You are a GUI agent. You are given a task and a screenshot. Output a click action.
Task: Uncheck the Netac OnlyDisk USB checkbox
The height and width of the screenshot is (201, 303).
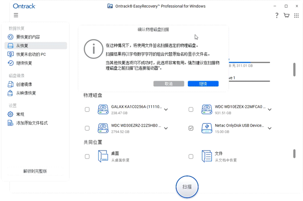pos(191,128)
